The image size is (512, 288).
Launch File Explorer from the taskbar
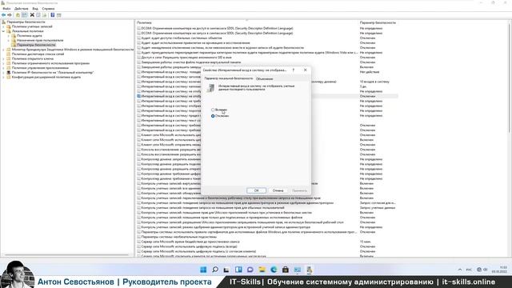262,270
